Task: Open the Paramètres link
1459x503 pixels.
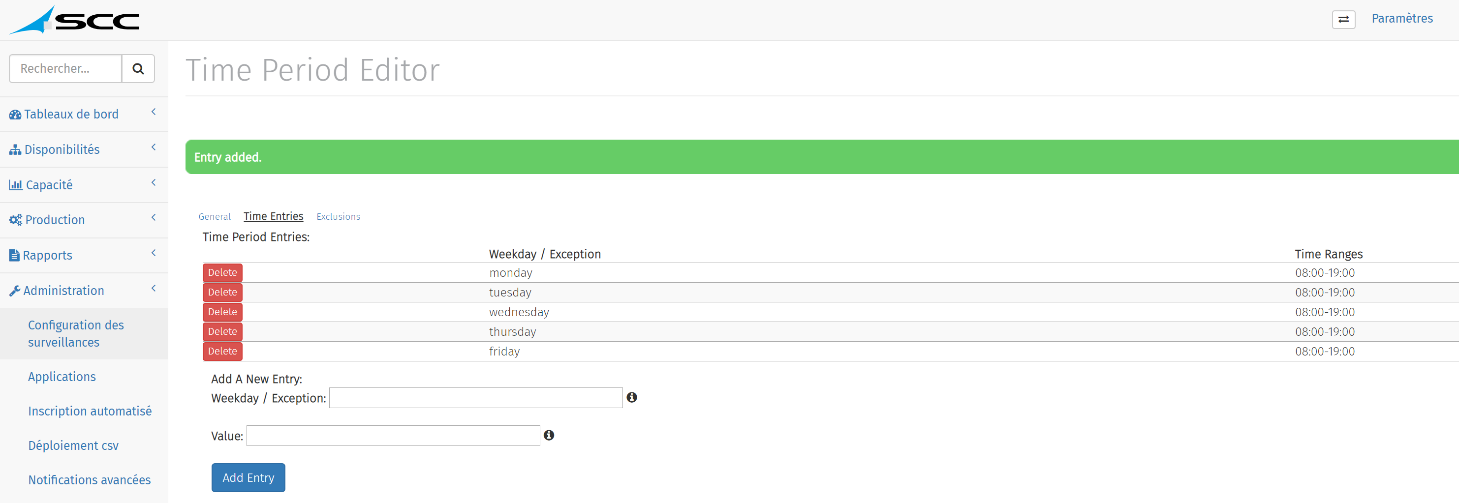Action: tap(1402, 19)
